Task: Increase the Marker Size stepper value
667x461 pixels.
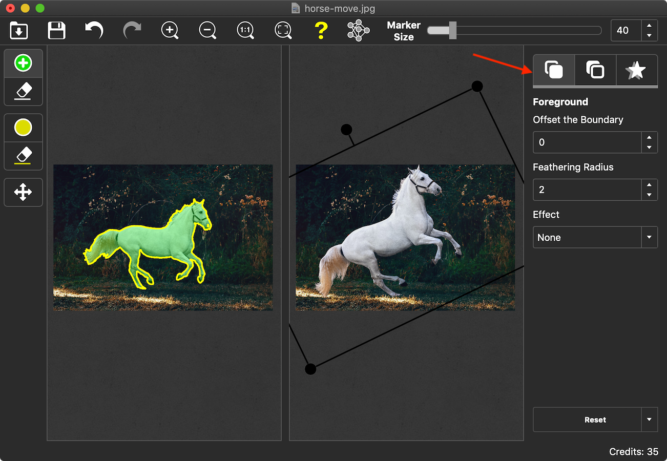Action: [x=649, y=26]
